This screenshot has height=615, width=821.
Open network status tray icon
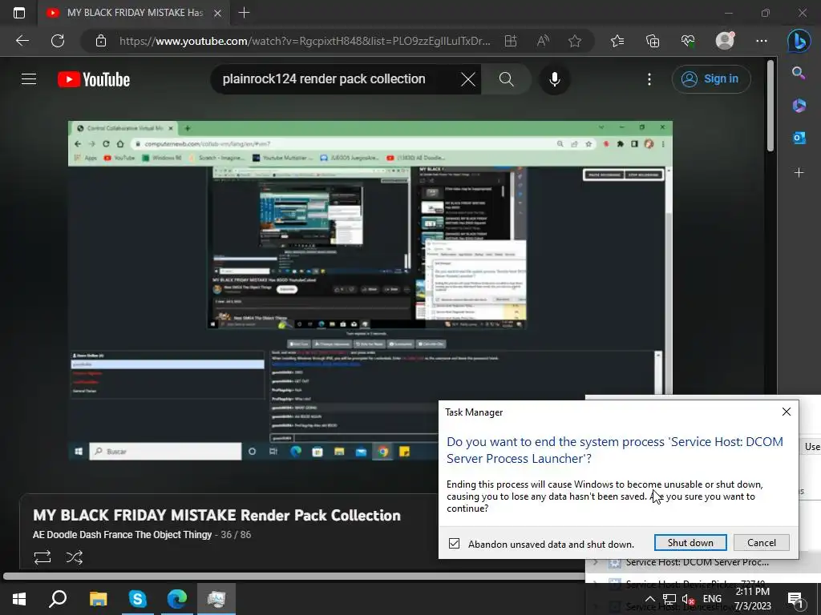point(669,599)
